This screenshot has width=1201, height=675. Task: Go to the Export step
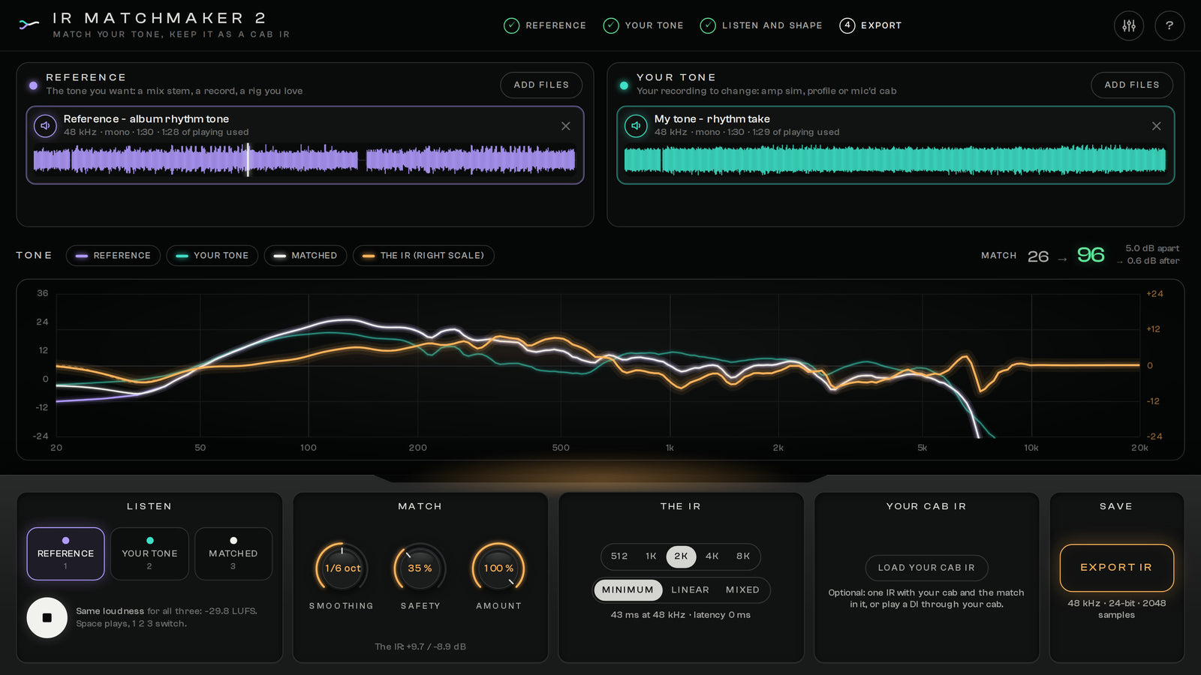coord(871,25)
